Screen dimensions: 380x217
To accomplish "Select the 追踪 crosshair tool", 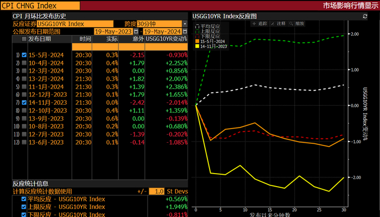I will tap(260, 24).
